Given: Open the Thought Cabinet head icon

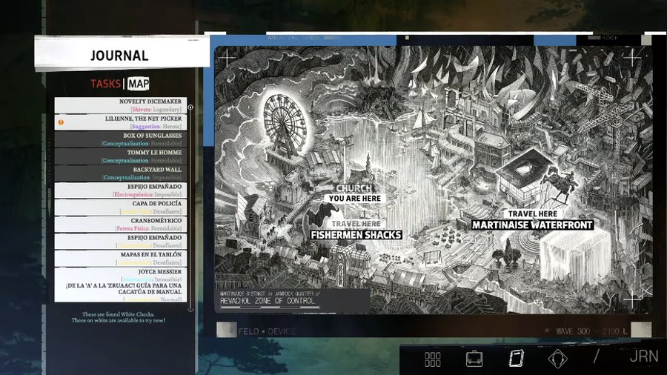Looking at the screenshot, I should (557, 359).
